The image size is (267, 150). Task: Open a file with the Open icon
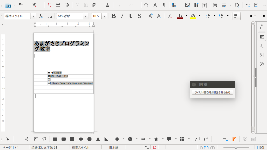(21, 5)
